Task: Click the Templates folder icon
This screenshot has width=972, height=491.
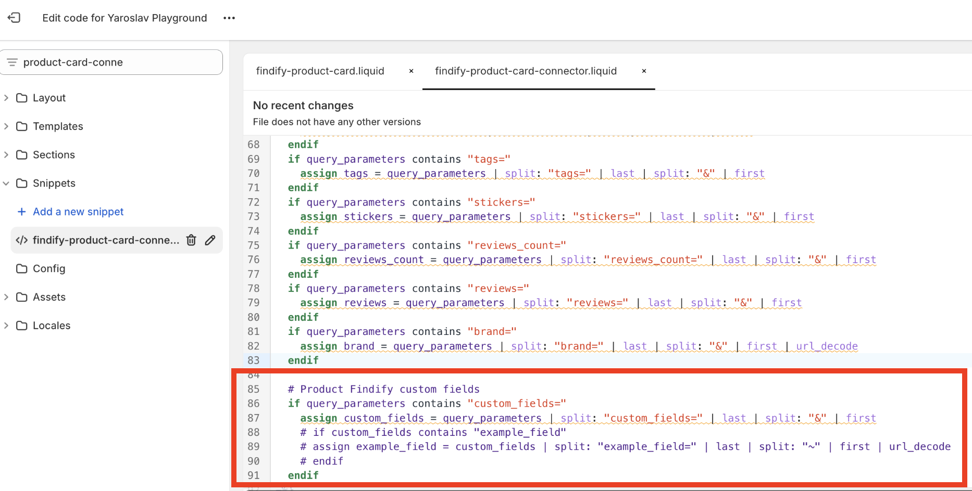Action: click(x=21, y=126)
